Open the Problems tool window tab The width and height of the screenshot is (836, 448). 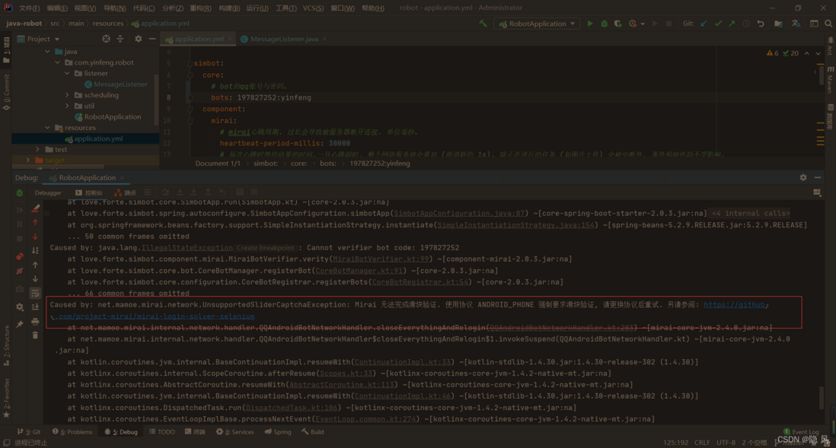[x=72, y=432]
